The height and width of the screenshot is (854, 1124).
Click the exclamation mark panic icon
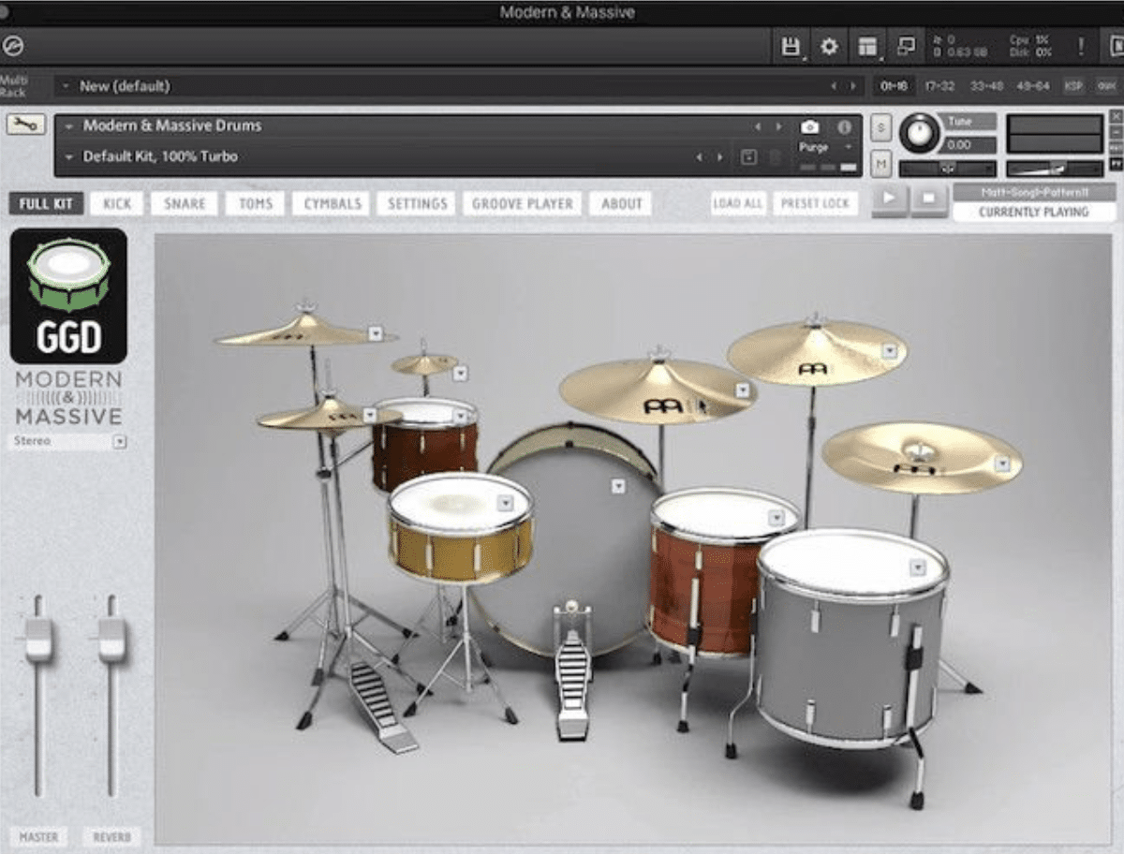[1080, 46]
